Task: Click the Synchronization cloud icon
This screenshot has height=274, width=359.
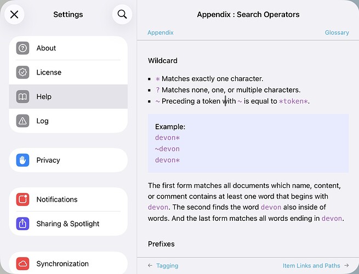Action: [22, 264]
